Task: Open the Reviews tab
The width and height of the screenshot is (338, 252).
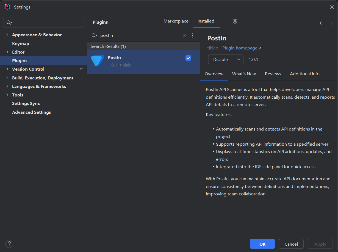Action: [x=273, y=74]
